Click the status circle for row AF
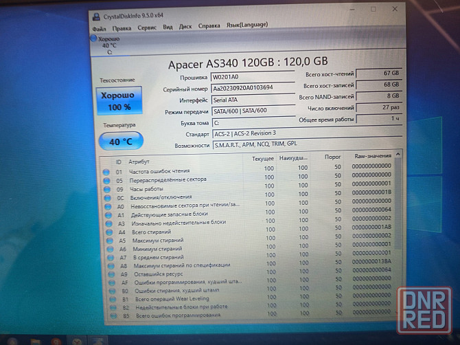The image size is (460, 345). (112, 283)
